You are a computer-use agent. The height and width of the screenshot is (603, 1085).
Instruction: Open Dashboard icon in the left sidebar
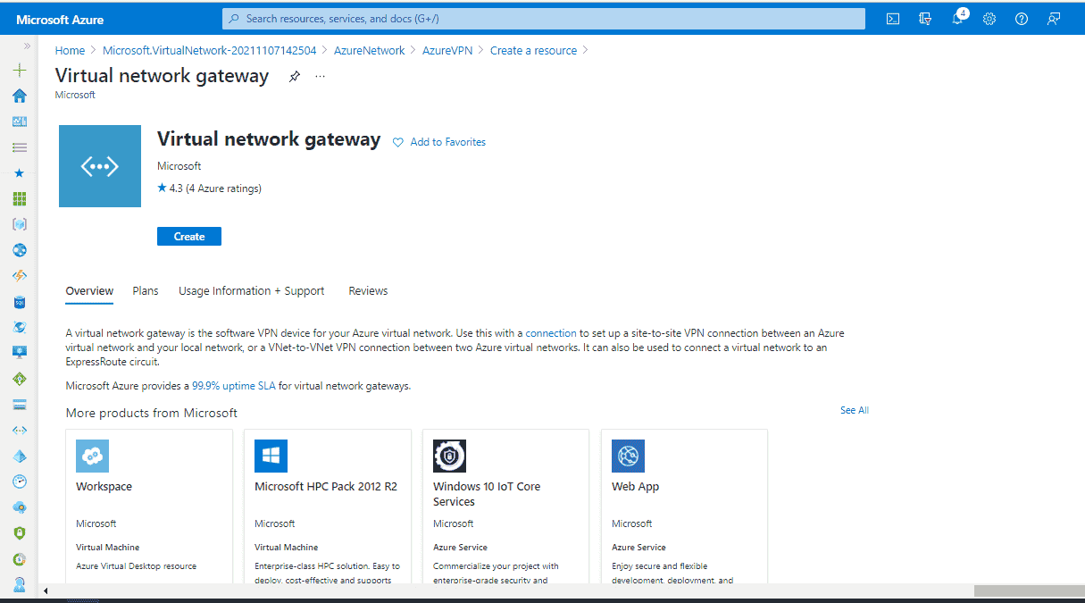(20, 121)
